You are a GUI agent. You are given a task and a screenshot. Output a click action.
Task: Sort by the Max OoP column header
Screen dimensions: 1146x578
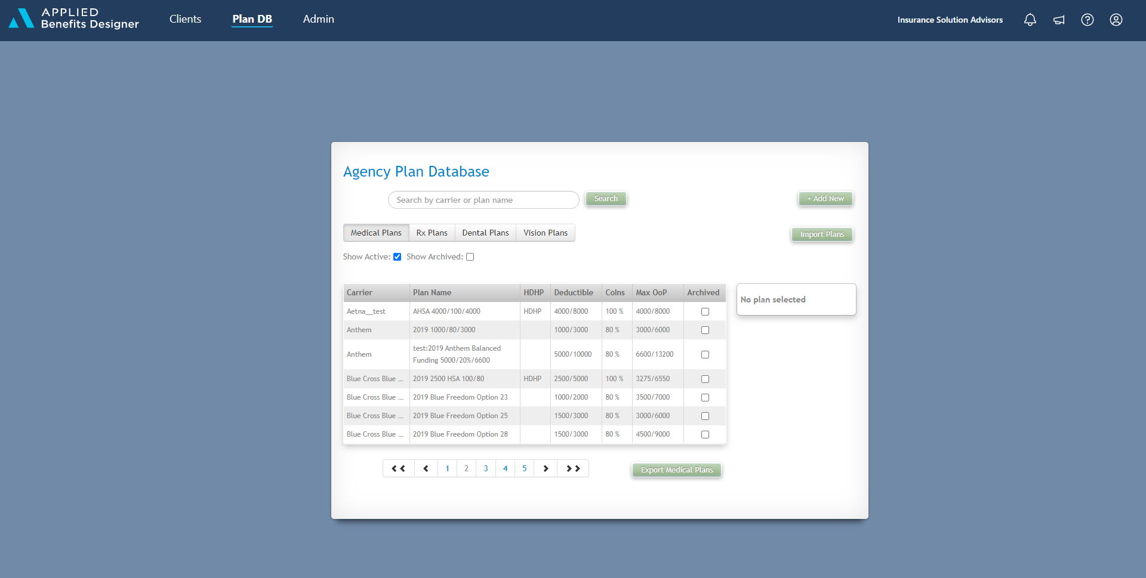658,292
